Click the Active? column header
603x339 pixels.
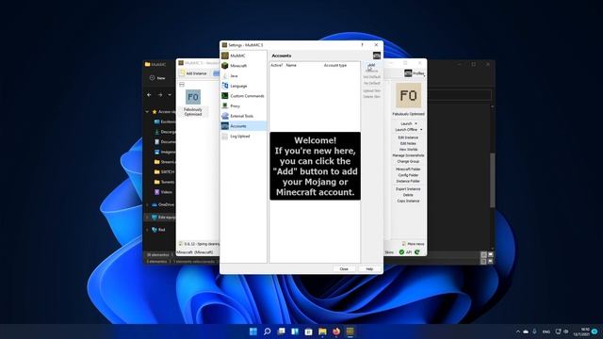tap(276, 65)
